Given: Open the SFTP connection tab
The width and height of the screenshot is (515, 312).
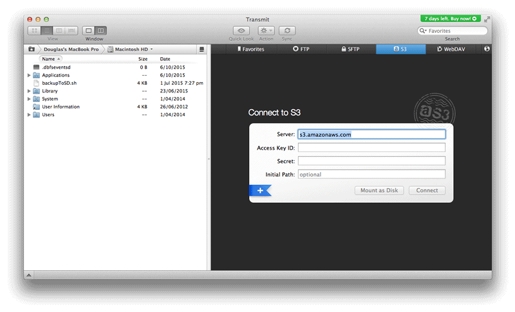Looking at the screenshot, I should tap(351, 49).
